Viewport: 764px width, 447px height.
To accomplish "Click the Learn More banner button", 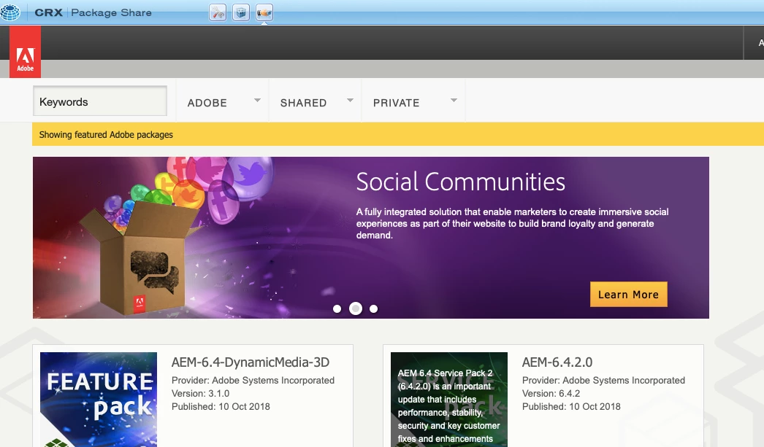I will (629, 295).
